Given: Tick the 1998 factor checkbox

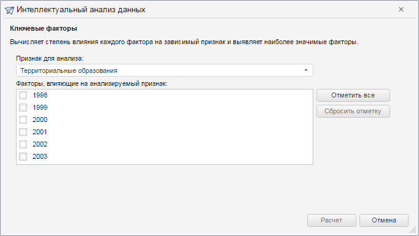Looking at the screenshot, I should point(23,95).
